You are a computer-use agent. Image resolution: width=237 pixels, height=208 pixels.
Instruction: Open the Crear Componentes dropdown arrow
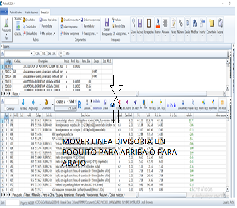click(80, 20)
